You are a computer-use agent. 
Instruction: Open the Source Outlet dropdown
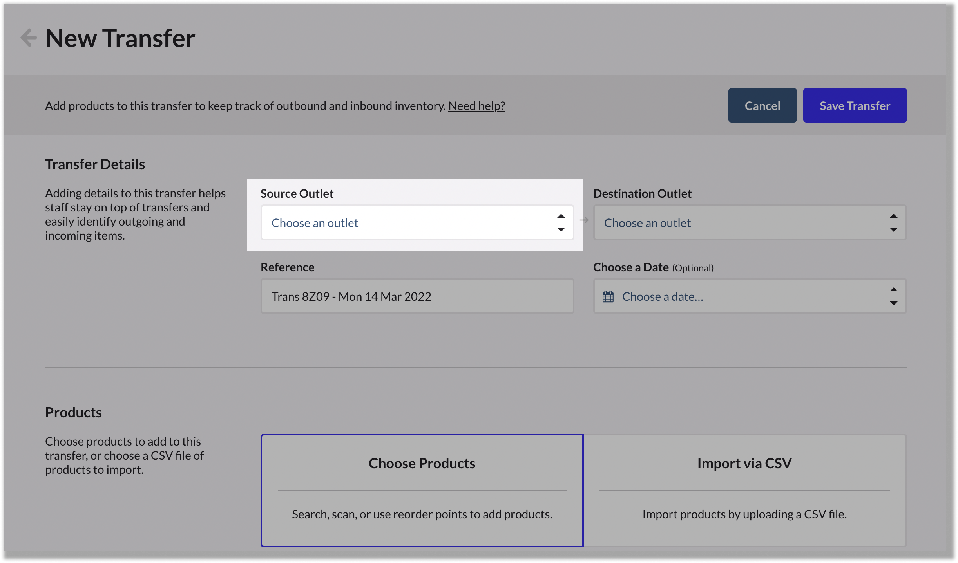pos(417,222)
